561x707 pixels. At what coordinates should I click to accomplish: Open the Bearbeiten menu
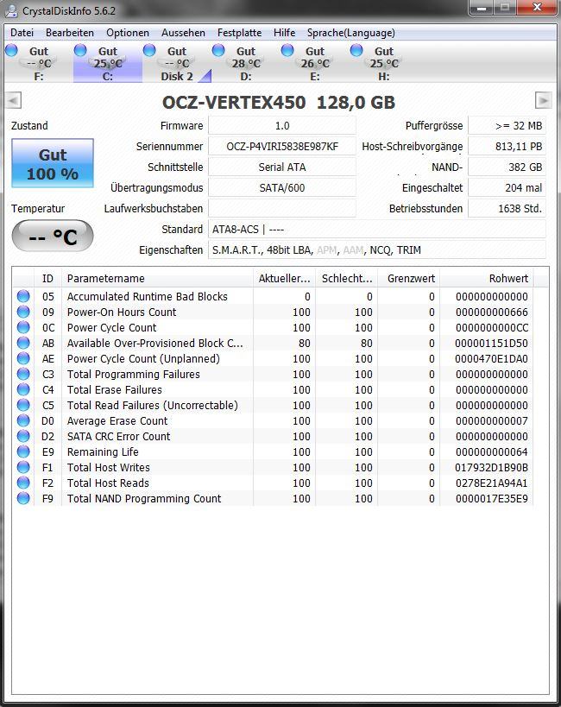pyautogui.click(x=70, y=33)
